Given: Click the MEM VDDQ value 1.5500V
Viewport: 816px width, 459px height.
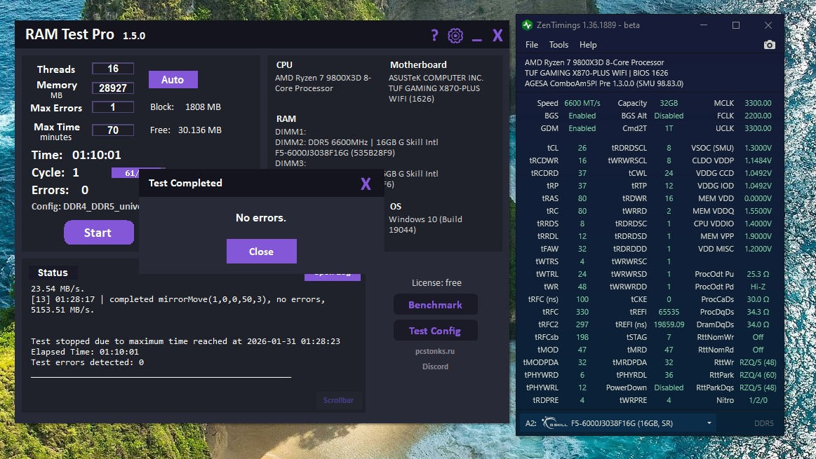Looking at the screenshot, I should tap(758, 211).
